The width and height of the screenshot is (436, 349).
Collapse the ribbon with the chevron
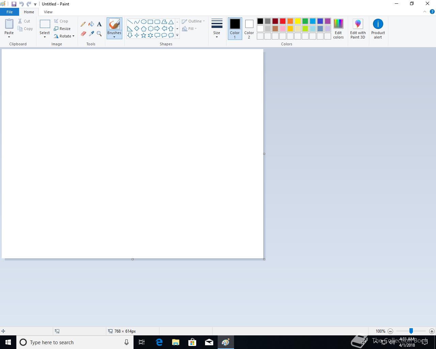[424, 12]
